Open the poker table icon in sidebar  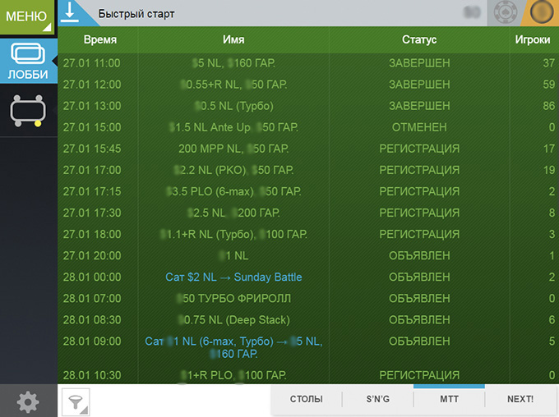(28, 111)
